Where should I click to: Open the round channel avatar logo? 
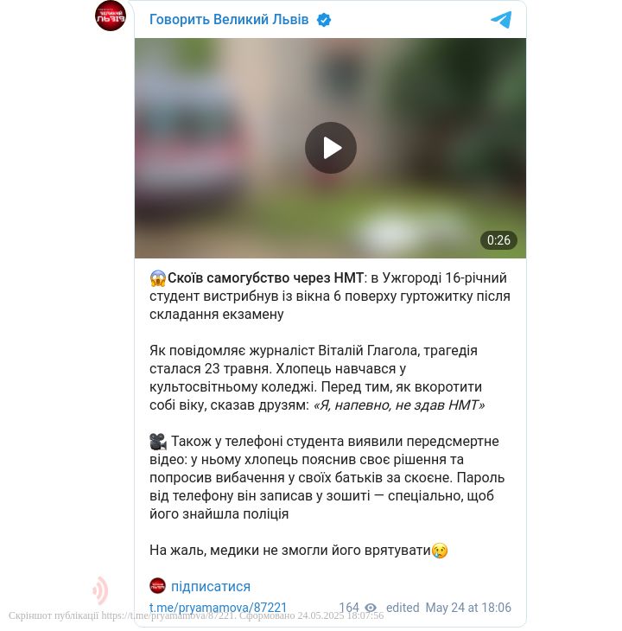tap(111, 16)
